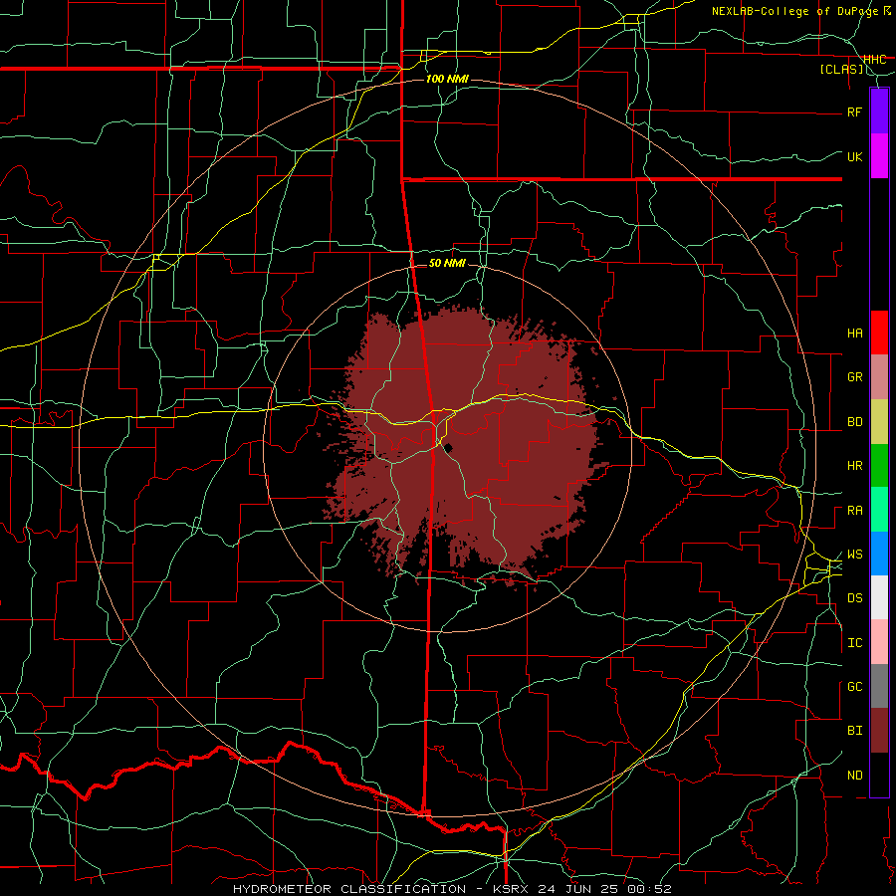Click the RF legend label
Image resolution: width=896 pixels, height=896 pixels.
(854, 112)
